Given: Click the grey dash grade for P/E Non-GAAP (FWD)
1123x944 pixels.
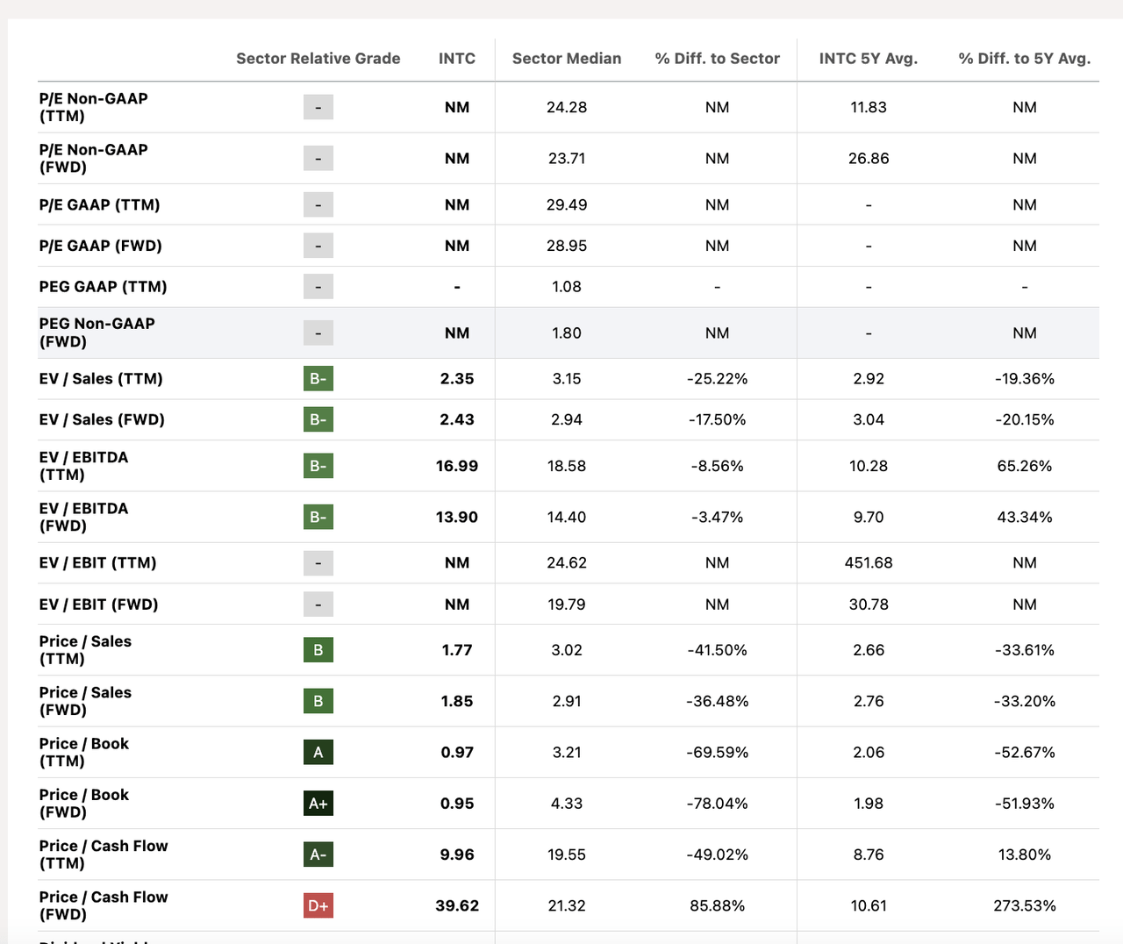Looking at the screenshot, I should click(318, 159).
